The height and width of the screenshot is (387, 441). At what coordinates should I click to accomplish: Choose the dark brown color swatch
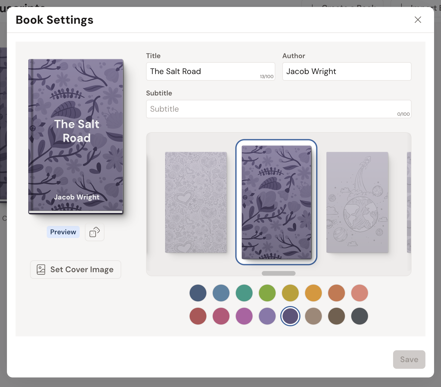point(337,316)
